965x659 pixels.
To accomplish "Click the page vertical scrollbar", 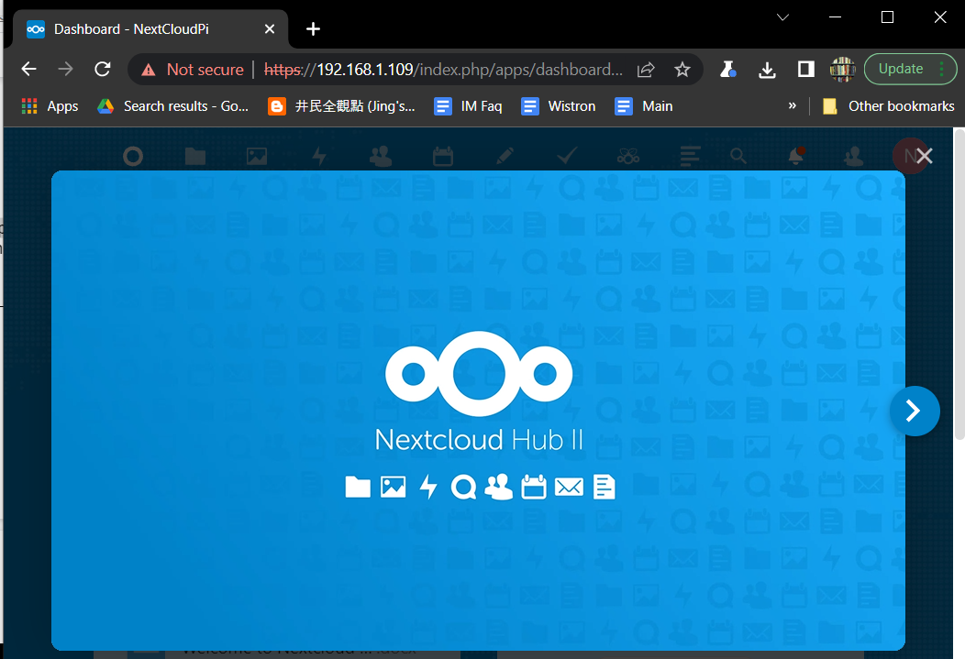I will coord(959,284).
